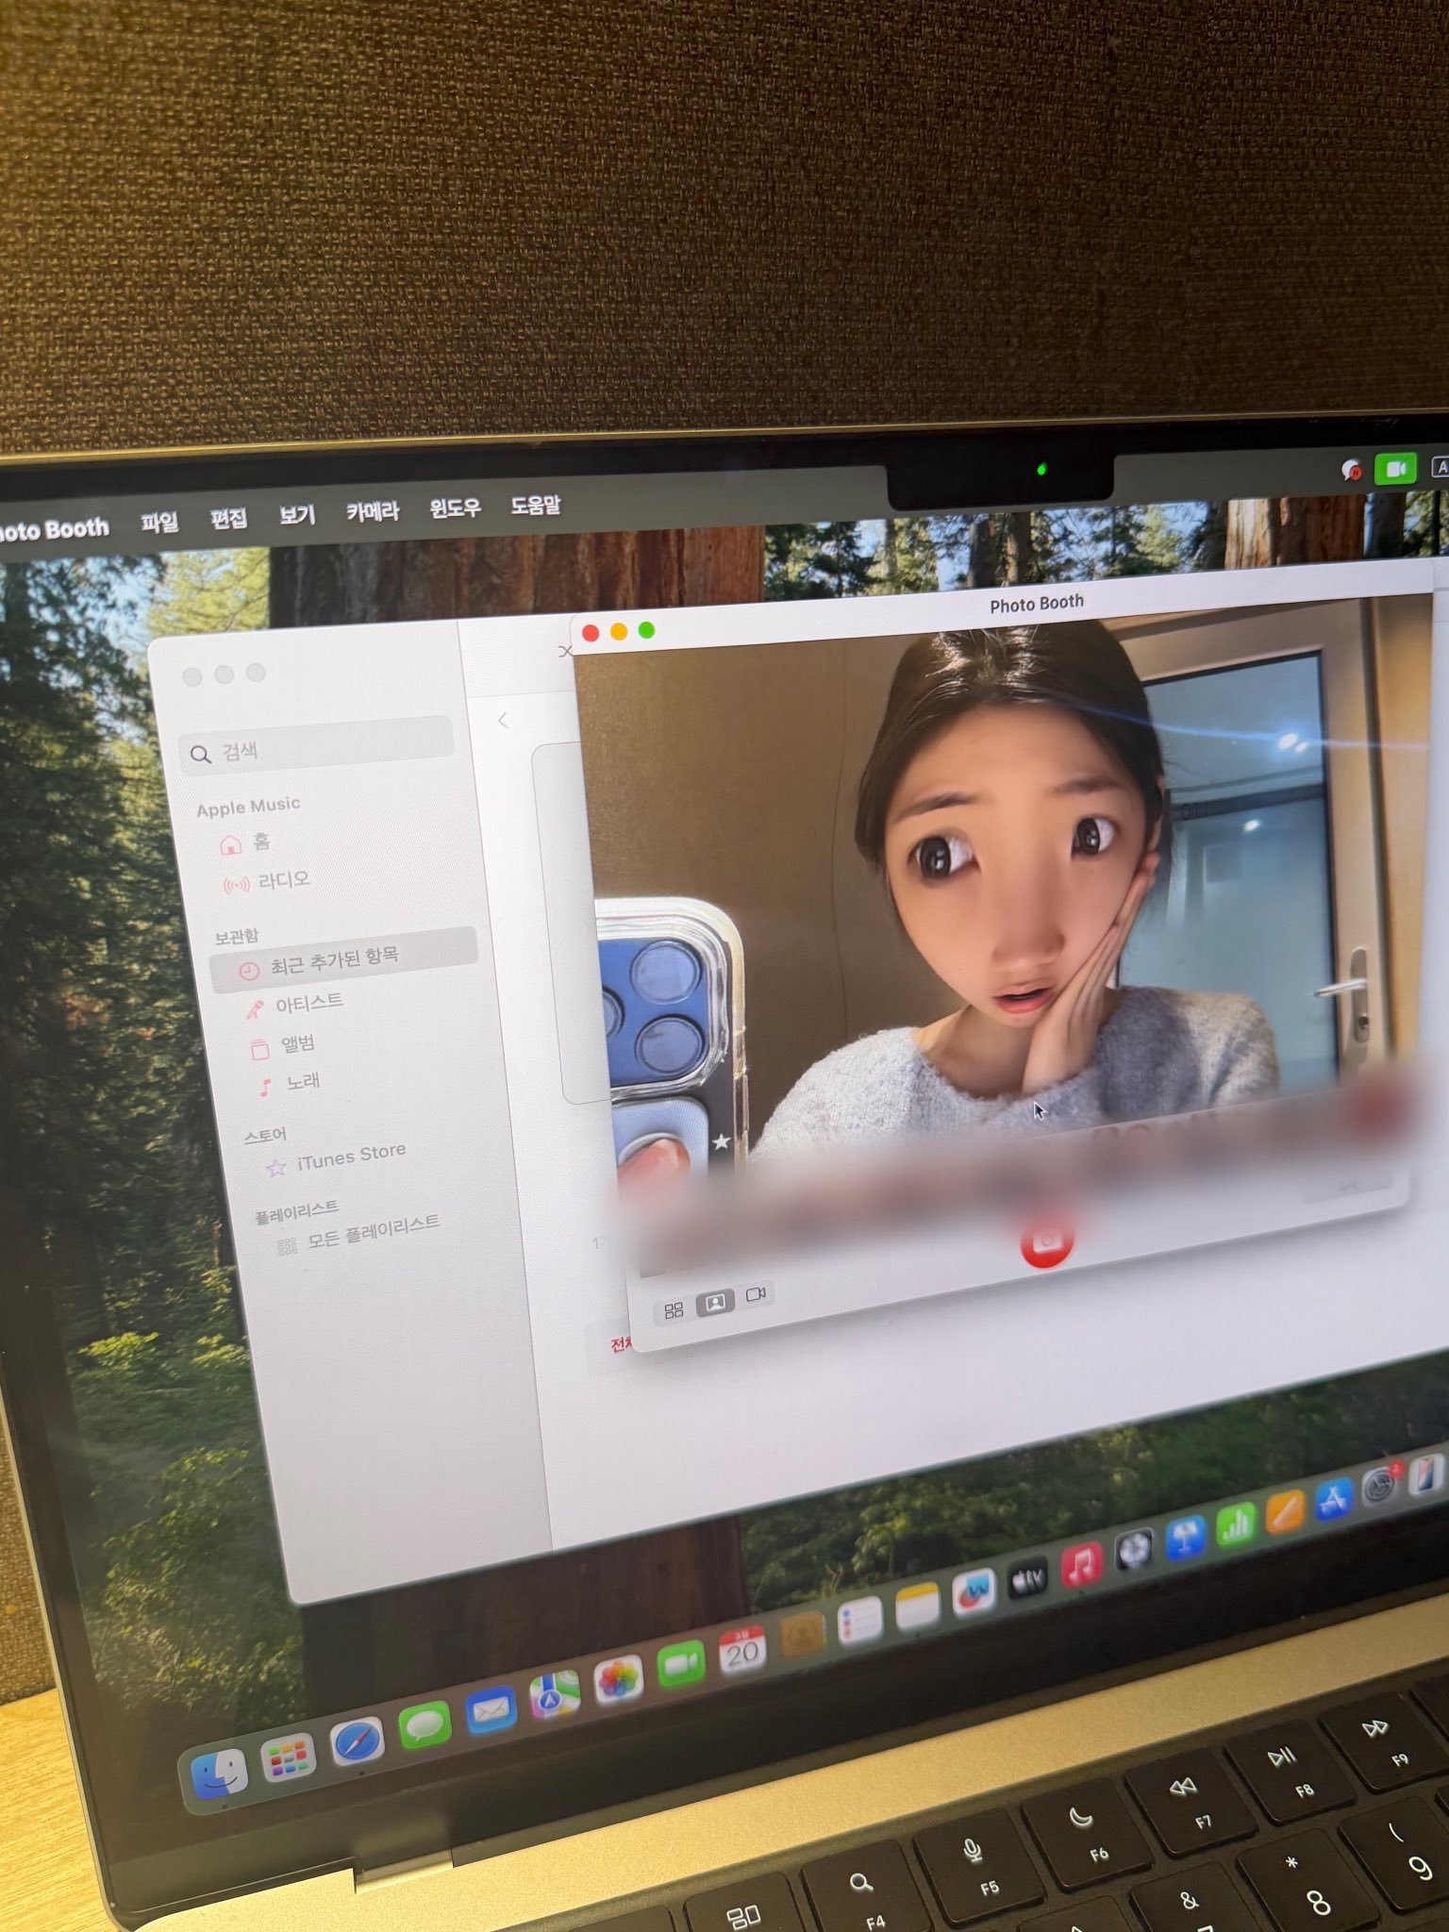Viewport: 1449px width, 1932px height.
Task: Switch Photo Booth to four-up photo mode
Action: (674, 1310)
